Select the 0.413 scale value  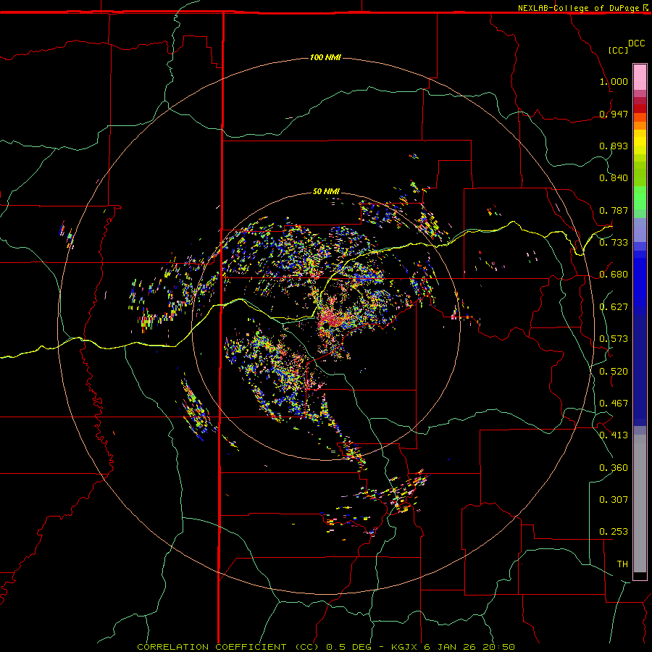click(614, 435)
